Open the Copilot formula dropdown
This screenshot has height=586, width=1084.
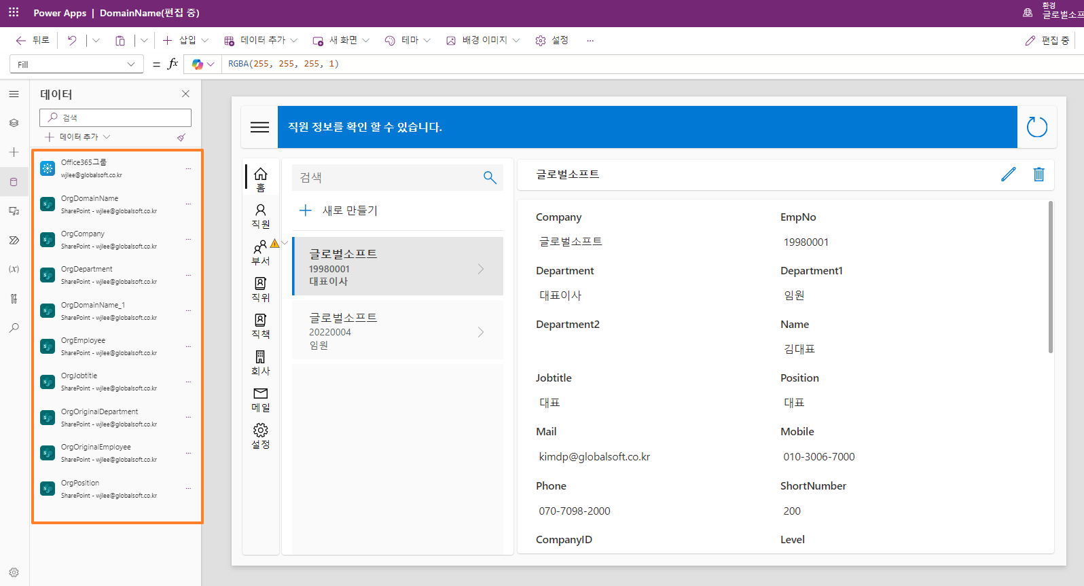pyautogui.click(x=203, y=65)
